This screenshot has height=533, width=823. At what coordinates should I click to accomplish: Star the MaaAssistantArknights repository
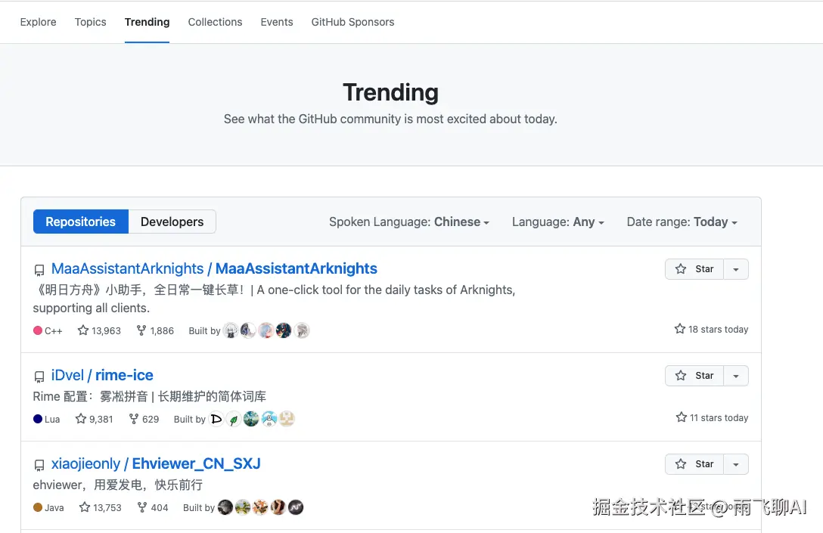694,269
